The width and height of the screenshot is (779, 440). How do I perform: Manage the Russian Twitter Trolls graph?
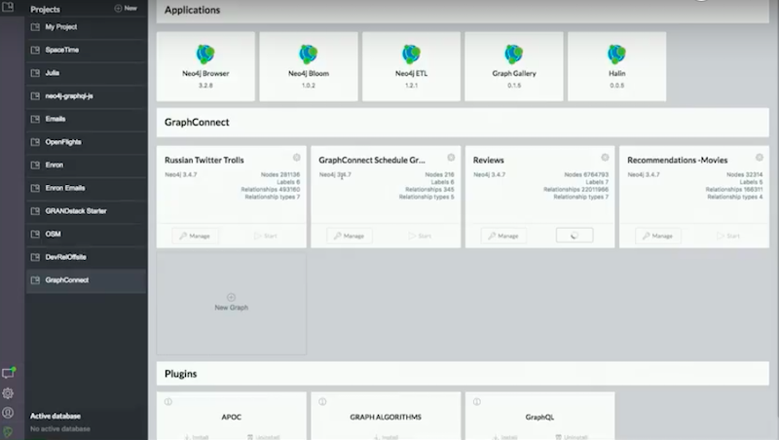(195, 236)
